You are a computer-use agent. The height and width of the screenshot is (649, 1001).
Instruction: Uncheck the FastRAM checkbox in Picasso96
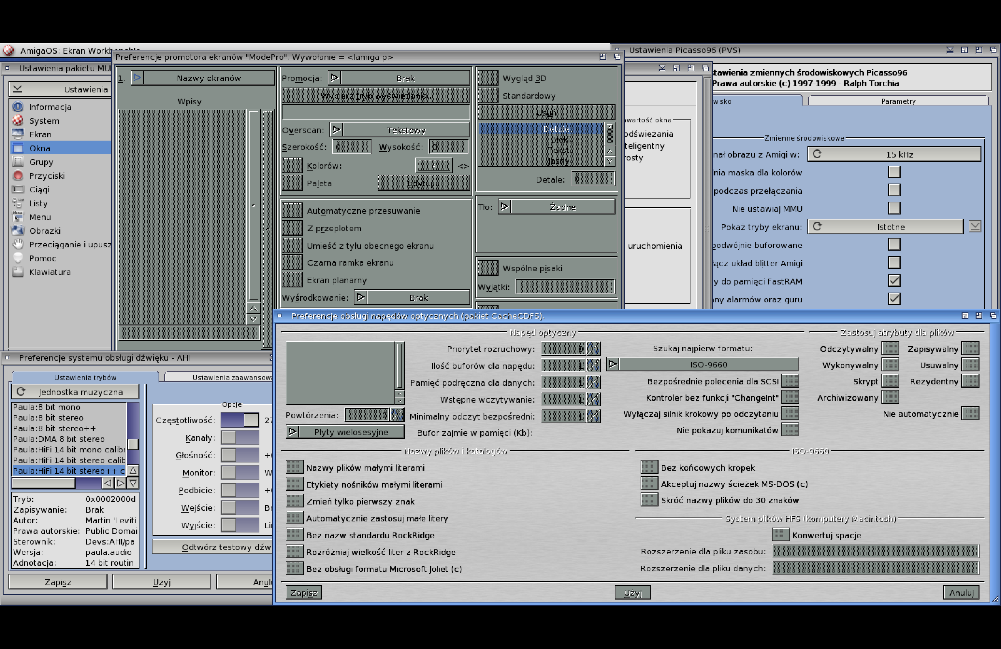coord(894,281)
